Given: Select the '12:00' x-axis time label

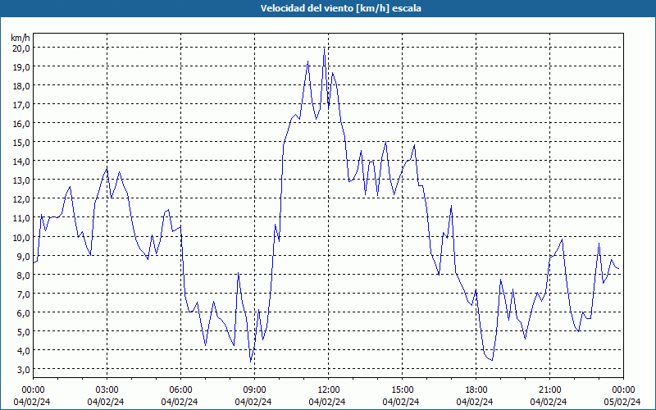Looking at the screenshot, I should pos(329,390).
